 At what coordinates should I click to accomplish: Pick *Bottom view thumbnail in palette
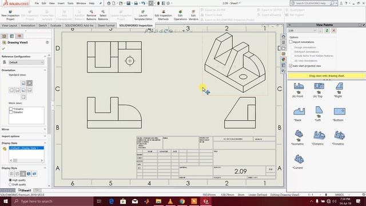[339, 112]
